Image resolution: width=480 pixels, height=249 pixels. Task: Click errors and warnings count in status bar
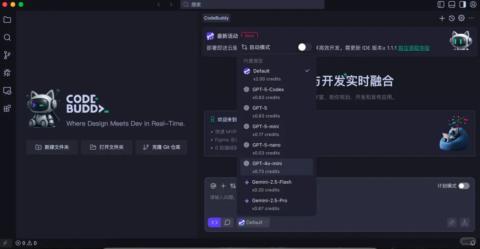26,243
